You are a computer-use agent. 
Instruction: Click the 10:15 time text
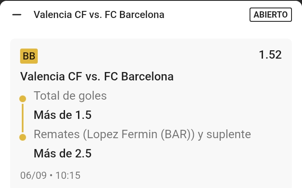click(68, 175)
